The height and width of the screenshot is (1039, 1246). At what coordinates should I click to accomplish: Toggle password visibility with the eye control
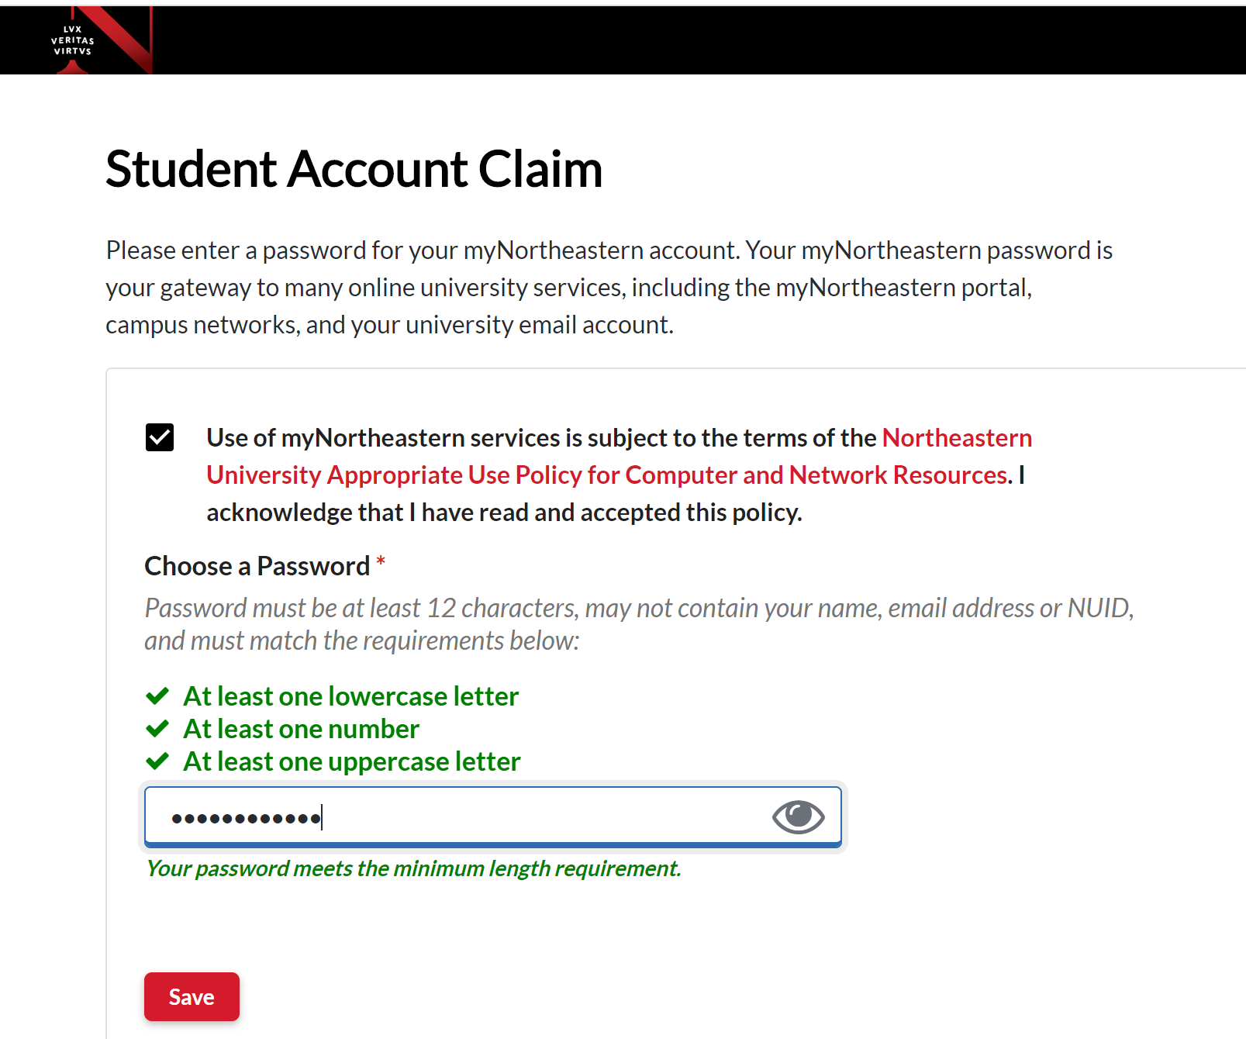pyautogui.click(x=798, y=816)
